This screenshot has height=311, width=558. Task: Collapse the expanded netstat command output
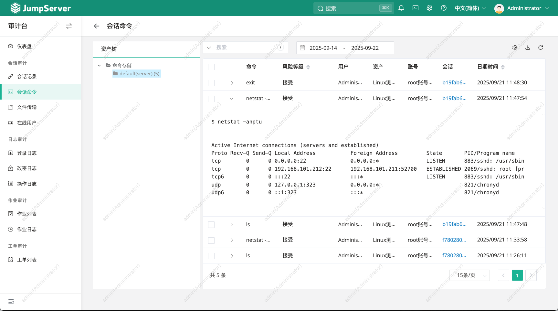(231, 99)
